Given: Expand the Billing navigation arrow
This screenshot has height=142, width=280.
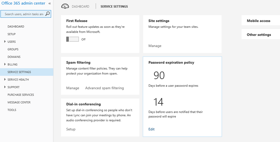Looking at the screenshot, I should (5, 64).
